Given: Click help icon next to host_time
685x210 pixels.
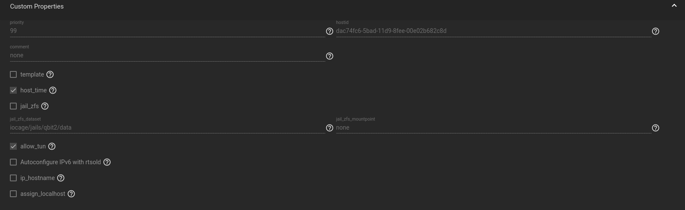Looking at the screenshot, I should (53, 90).
